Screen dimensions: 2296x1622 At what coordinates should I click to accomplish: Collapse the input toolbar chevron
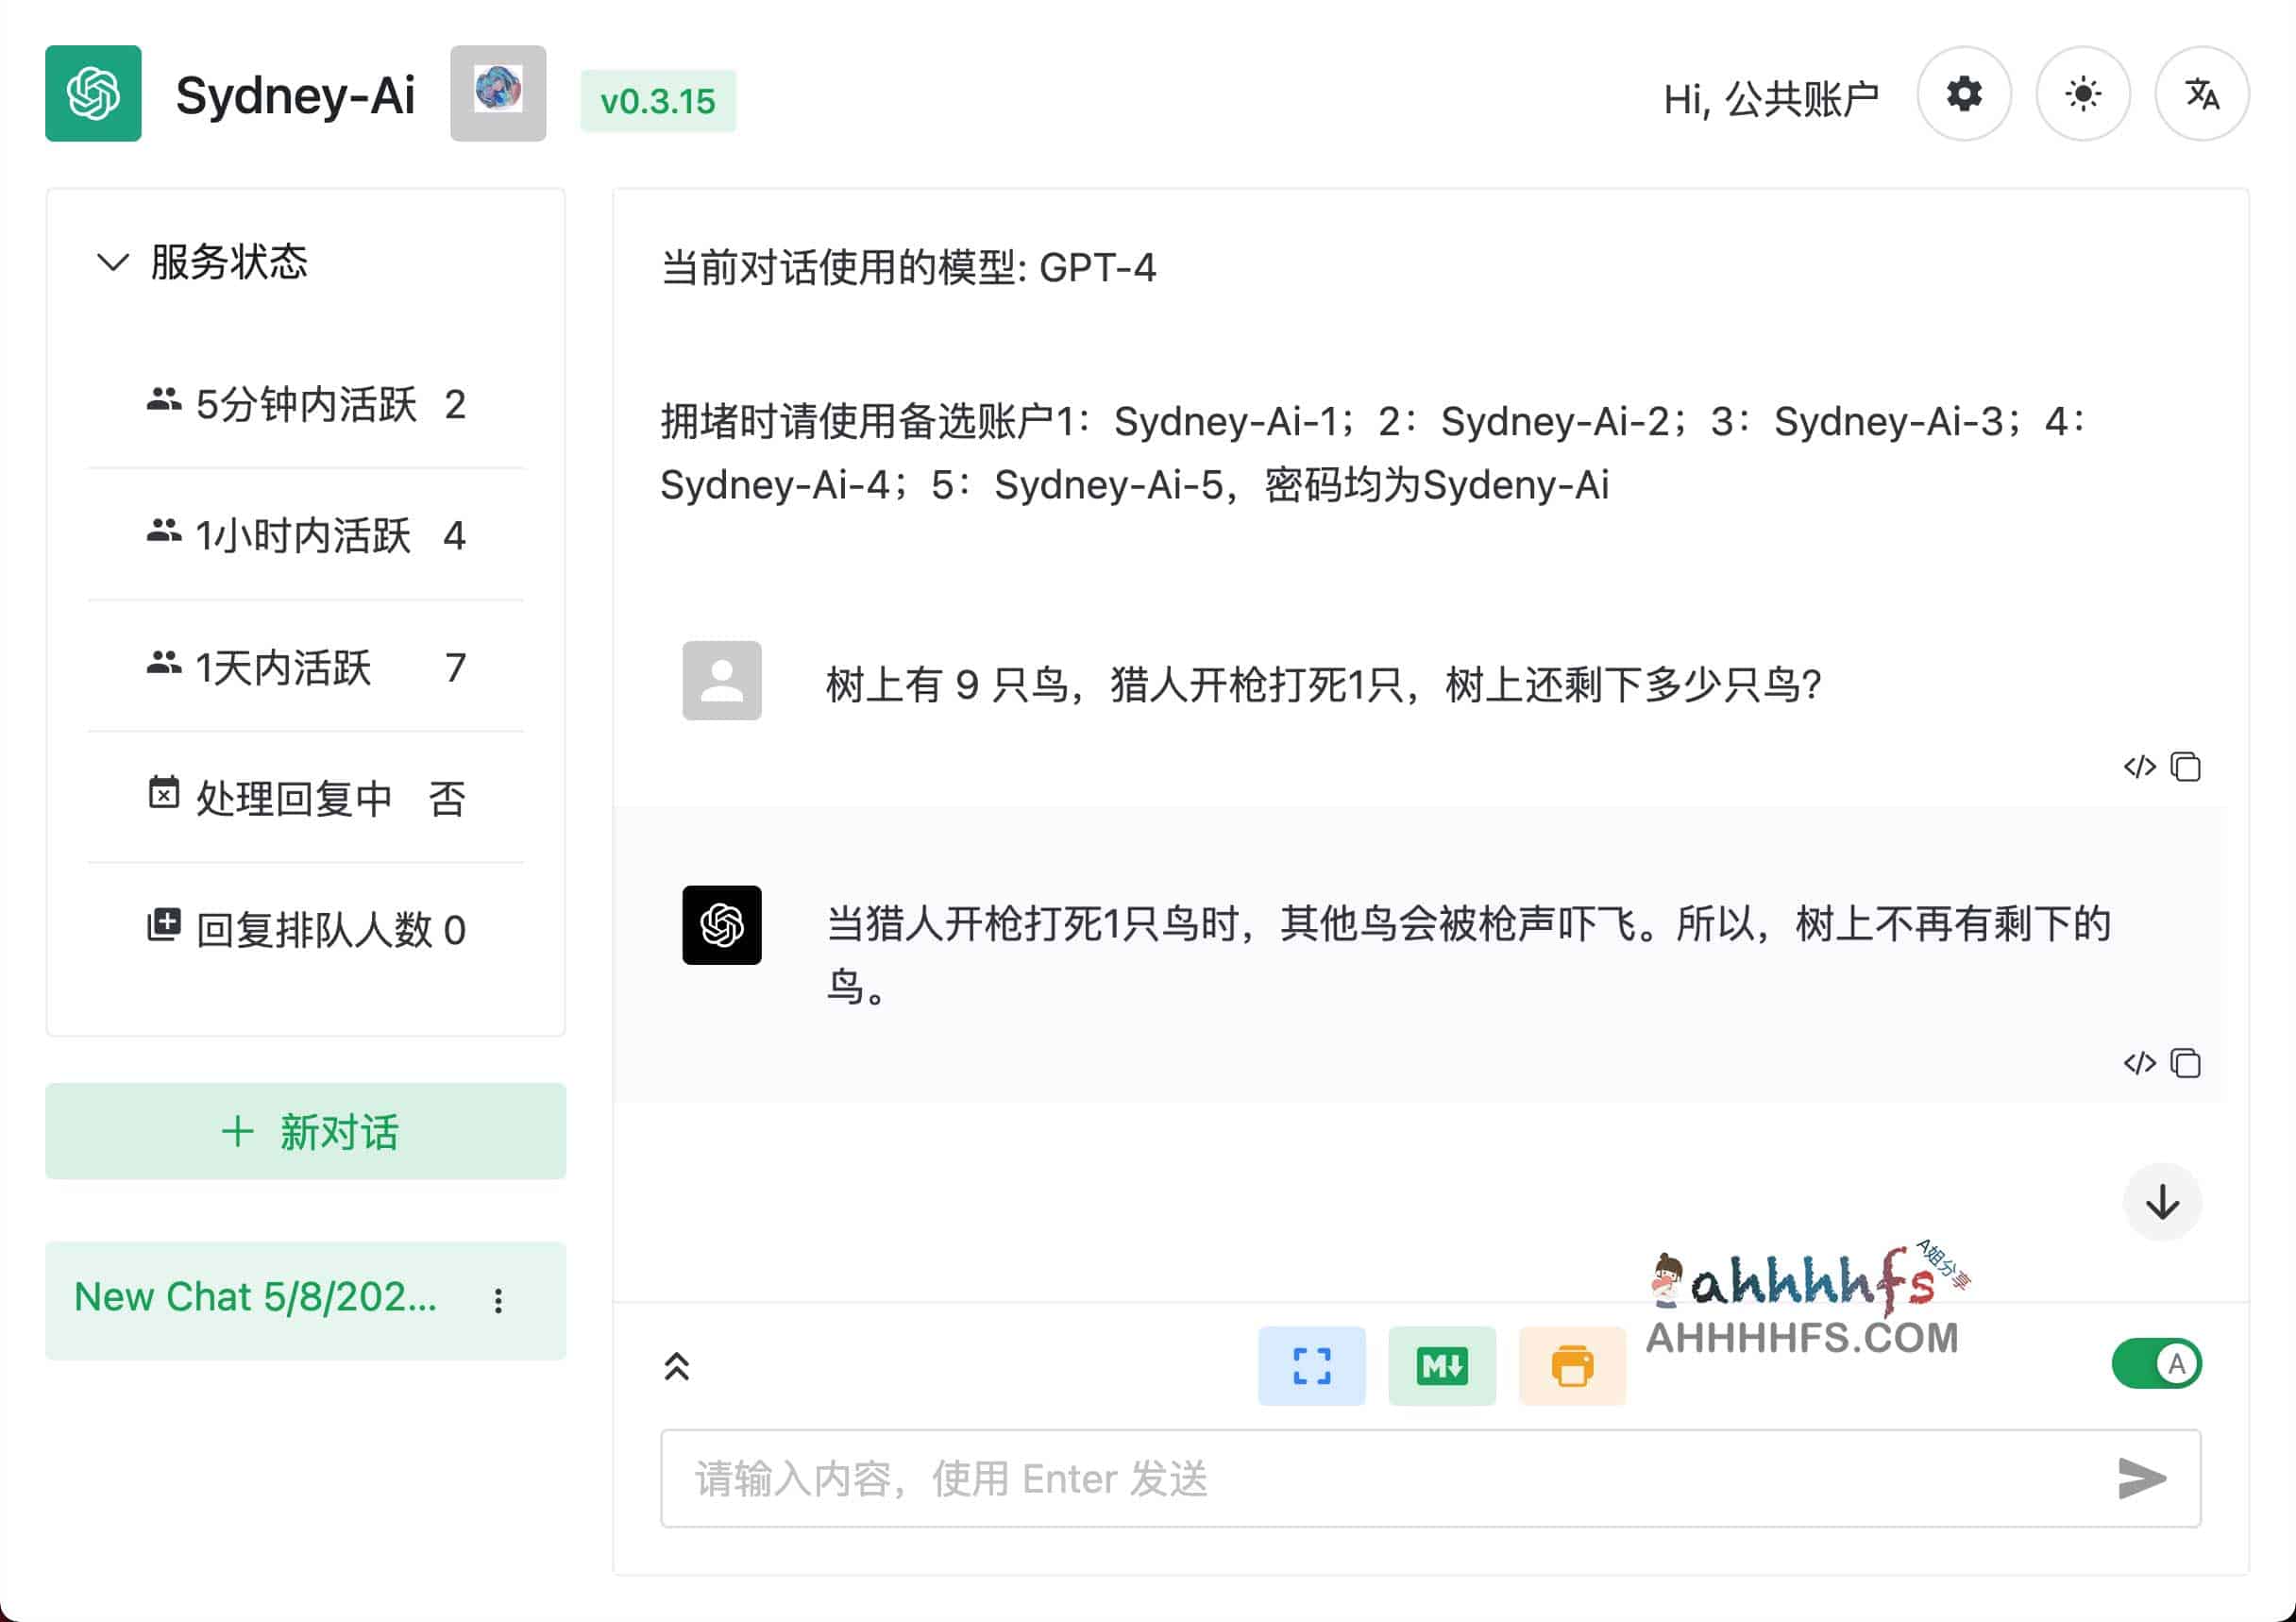point(678,1366)
